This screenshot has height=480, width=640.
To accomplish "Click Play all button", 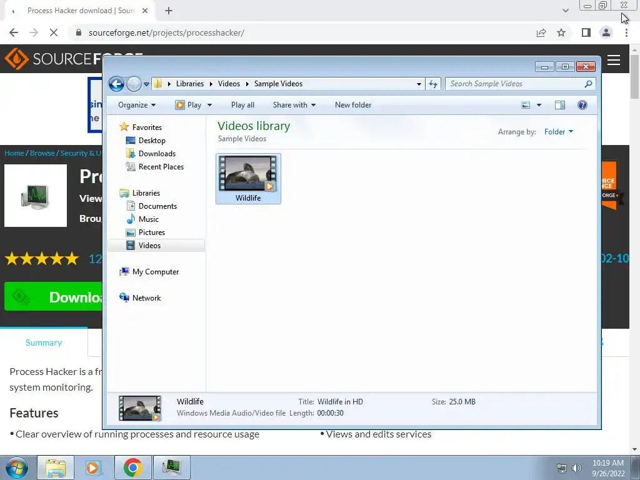I will point(242,105).
